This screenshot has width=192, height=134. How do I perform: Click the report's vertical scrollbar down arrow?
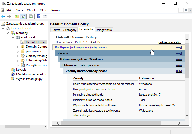tap(187, 115)
